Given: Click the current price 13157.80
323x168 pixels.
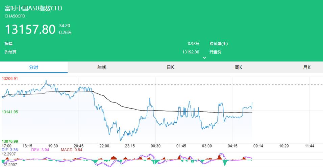Looking at the screenshot, I should coord(30,29).
